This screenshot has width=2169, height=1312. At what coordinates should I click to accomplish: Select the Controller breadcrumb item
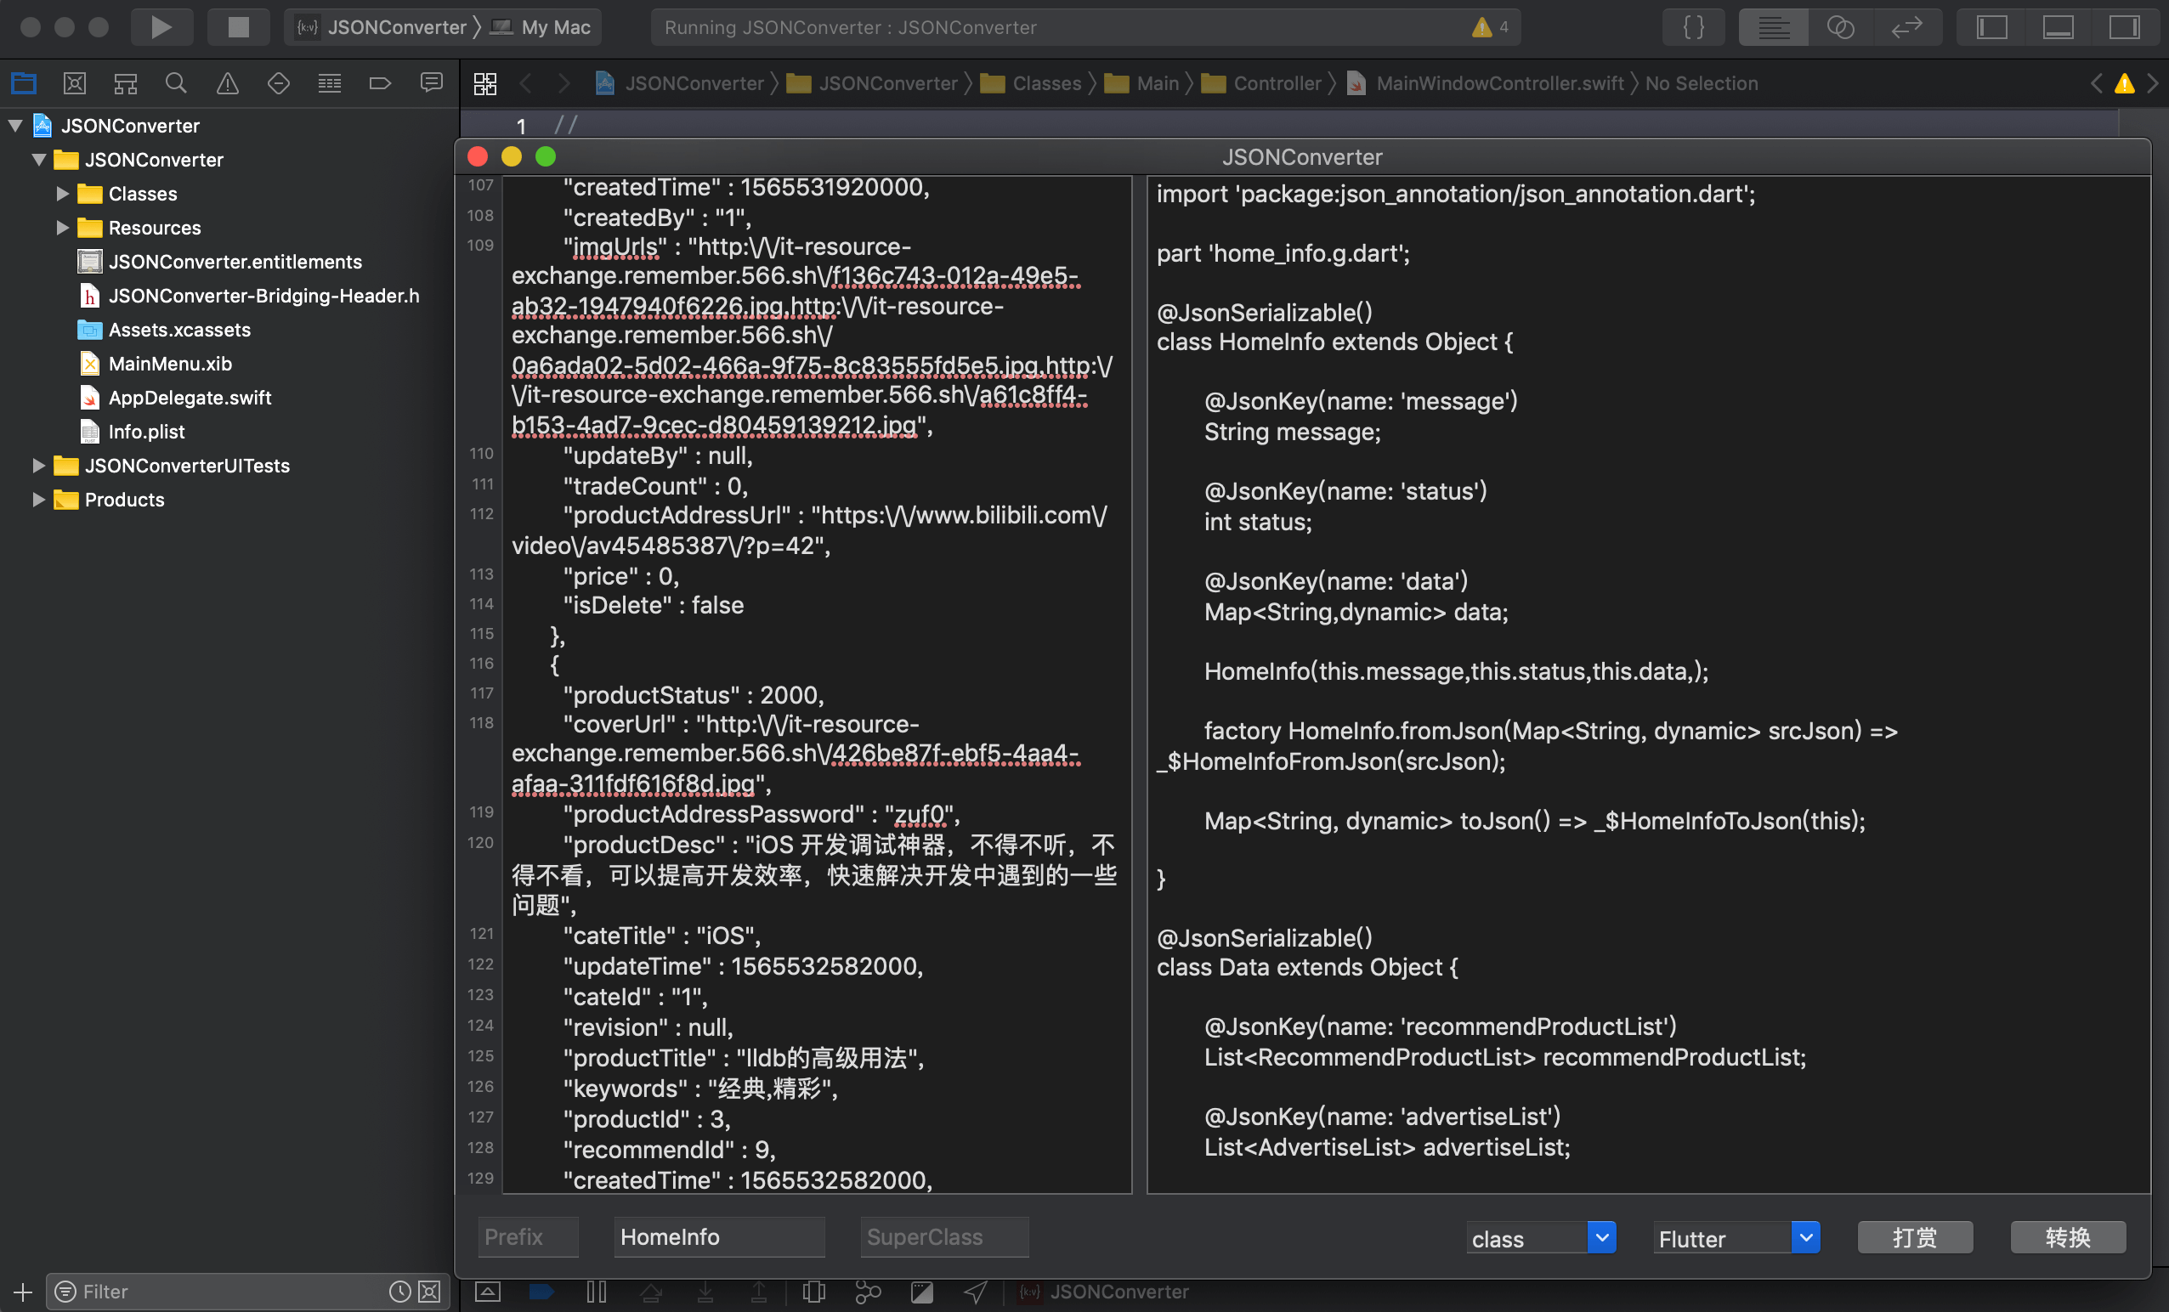tap(1277, 83)
